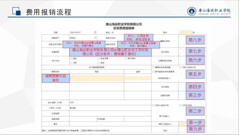Viewport: 239px width, 135px height.
Task: Click the 董事长签批 label
Action: 165,41
